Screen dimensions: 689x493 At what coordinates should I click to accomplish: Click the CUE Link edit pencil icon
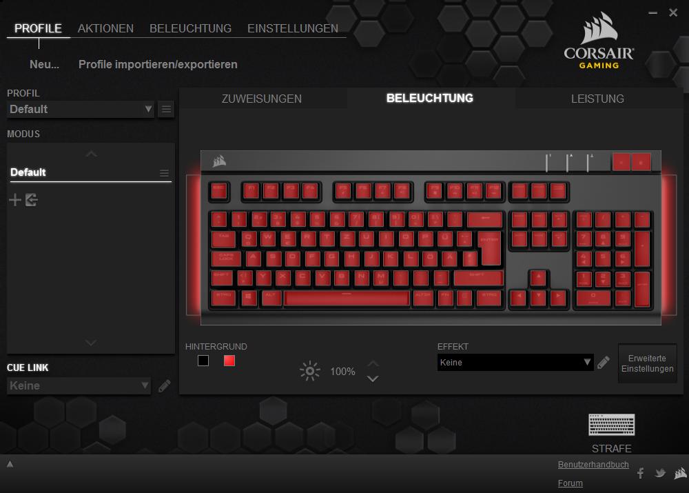click(165, 385)
